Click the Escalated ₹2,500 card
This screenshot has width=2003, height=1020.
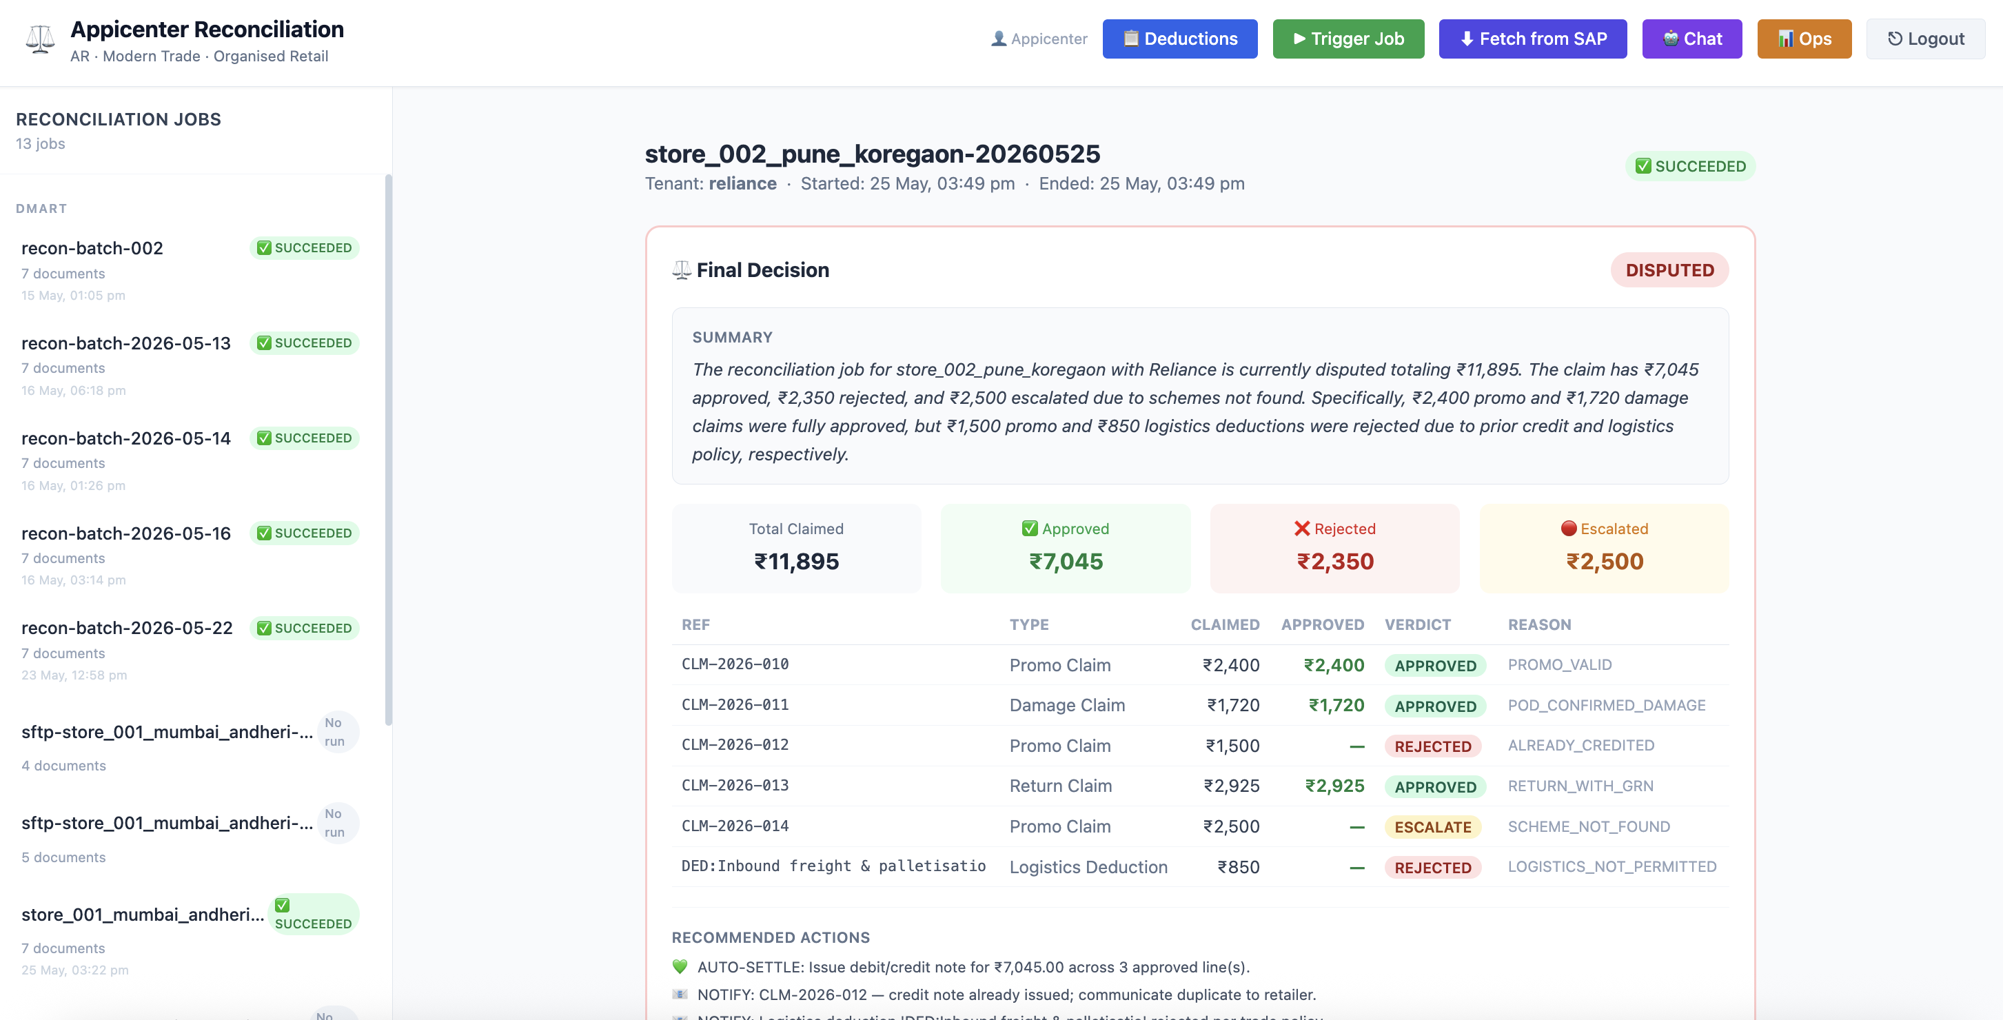tap(1604, 547)
